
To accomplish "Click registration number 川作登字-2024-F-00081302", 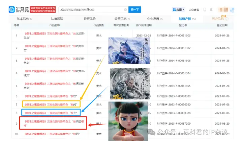I will 174,48.
